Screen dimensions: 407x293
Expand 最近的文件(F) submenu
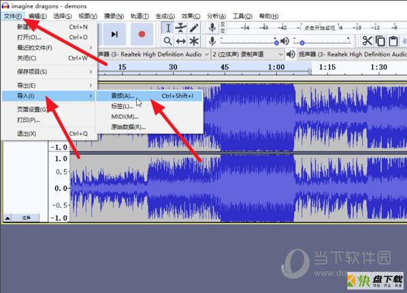tap(49, 48)
